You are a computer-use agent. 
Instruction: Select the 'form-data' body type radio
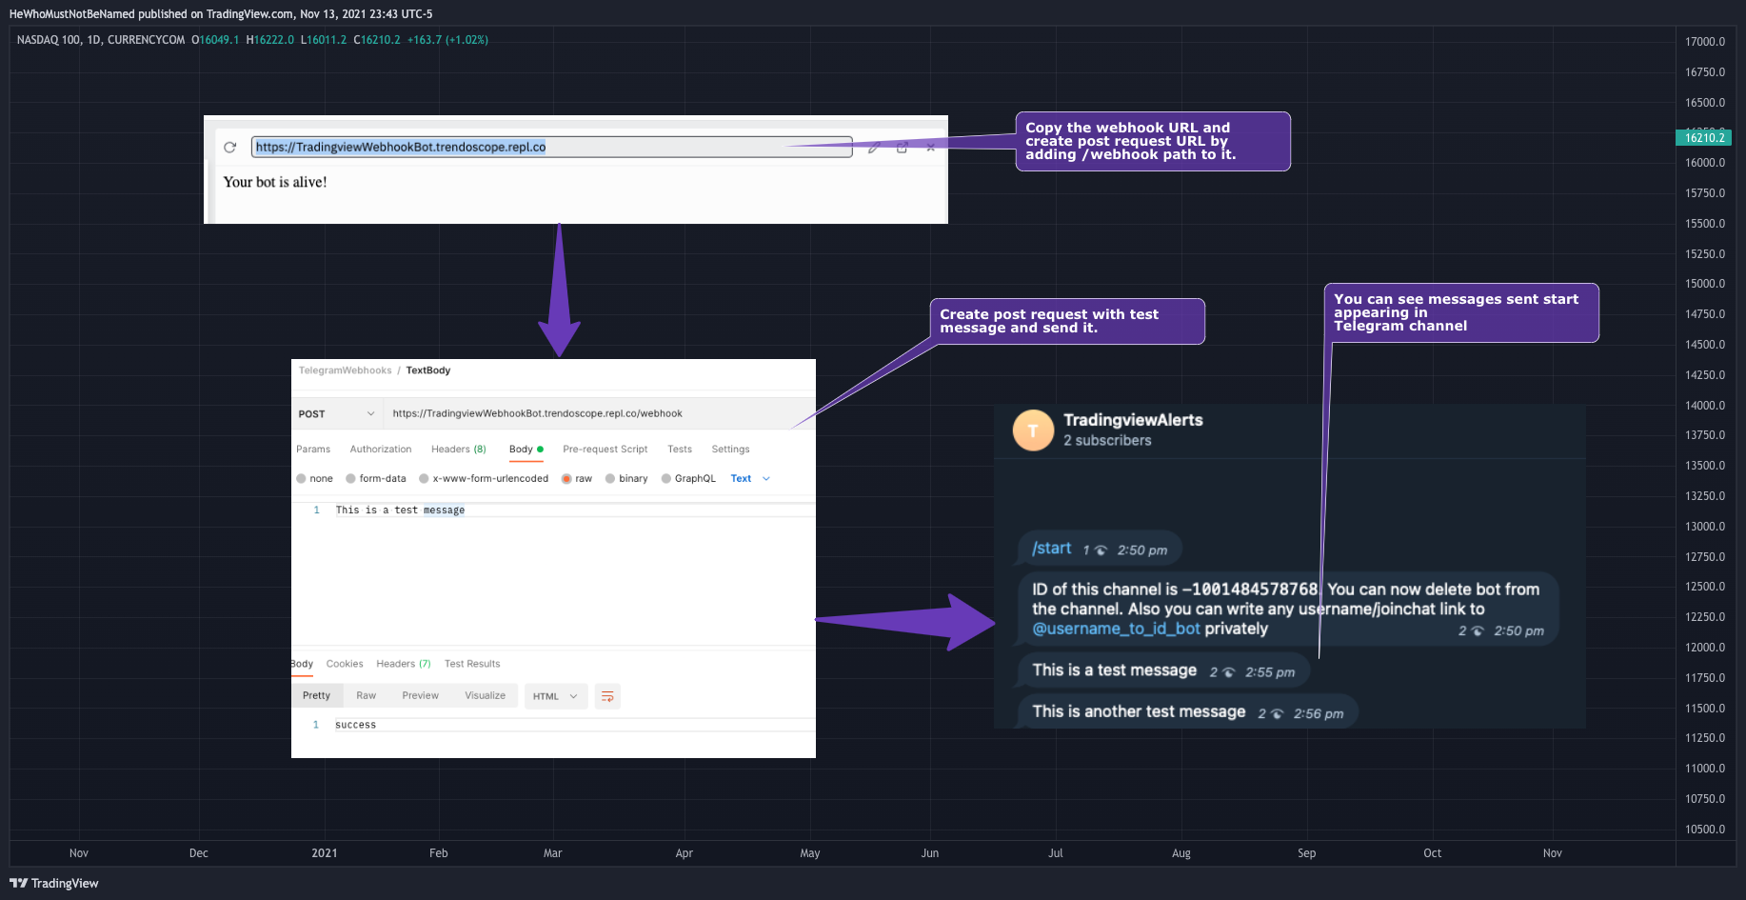coord(351,479)
